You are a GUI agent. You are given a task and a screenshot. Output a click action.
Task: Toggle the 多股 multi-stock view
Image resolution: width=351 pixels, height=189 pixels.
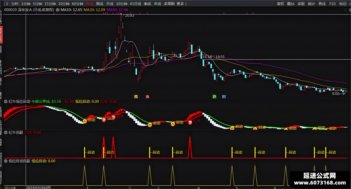point(301,4)
